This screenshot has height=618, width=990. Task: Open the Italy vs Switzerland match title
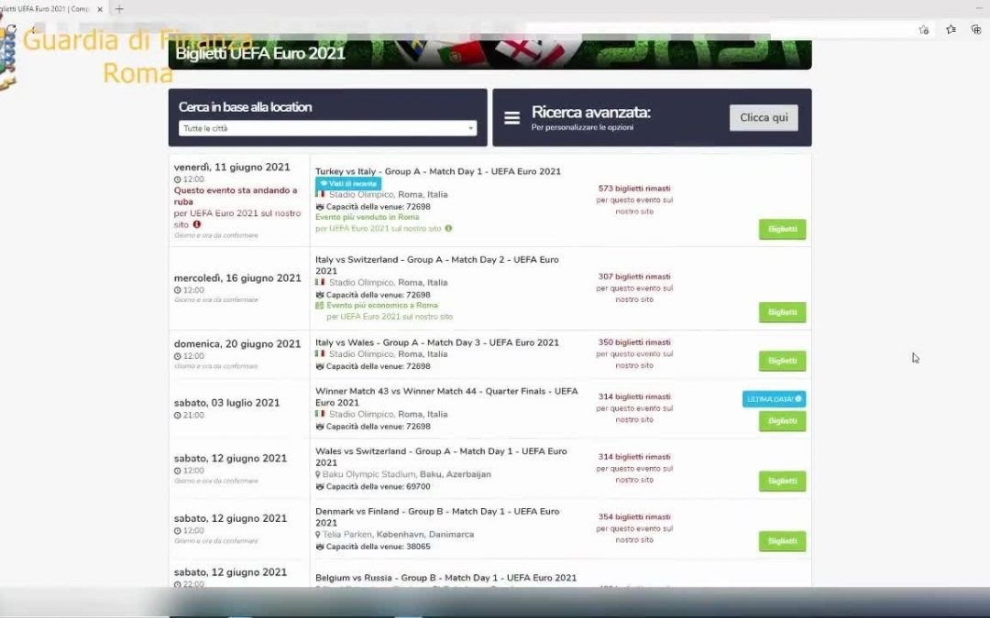pyautogui.click(x=437, y=265)
